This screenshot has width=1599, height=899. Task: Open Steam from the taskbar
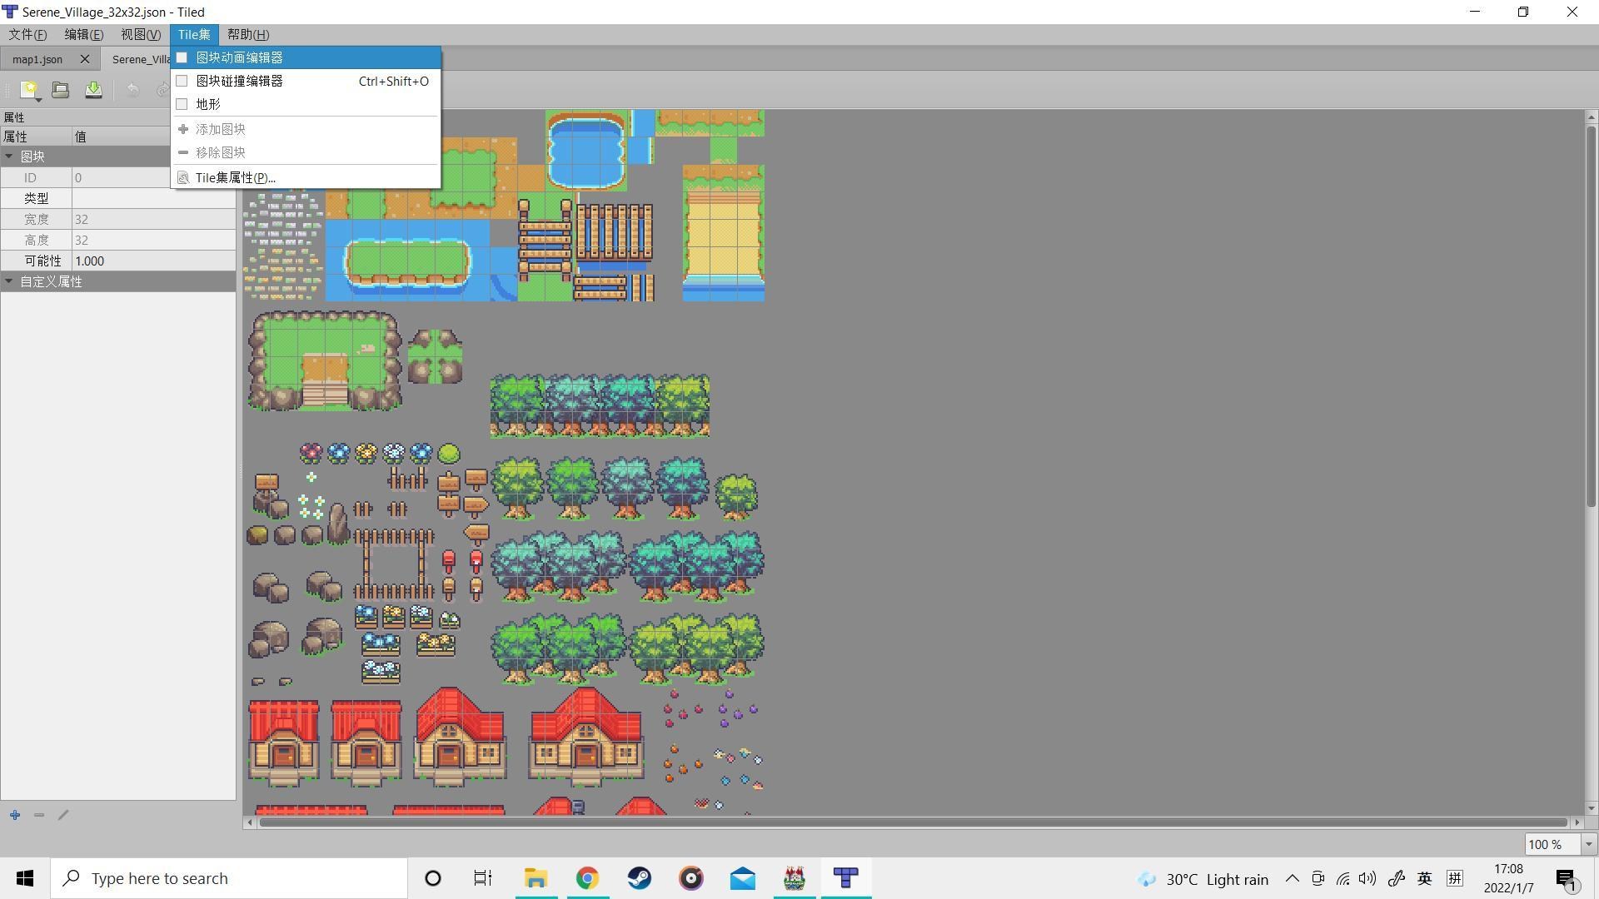click(x=639, y=878)
